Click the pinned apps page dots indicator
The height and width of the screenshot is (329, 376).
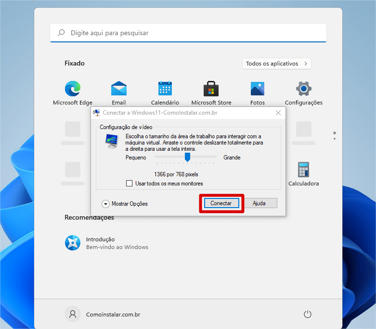[x=335, y=135]
